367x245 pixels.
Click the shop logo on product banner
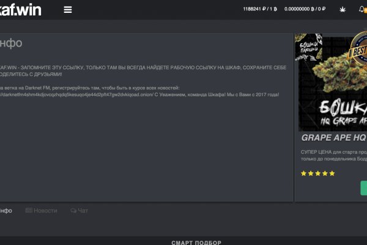(309, 47)
